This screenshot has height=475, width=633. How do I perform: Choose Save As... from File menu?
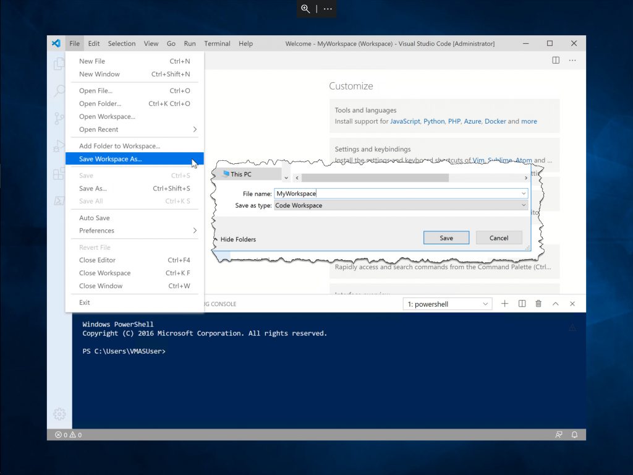click(x=134, y=188)
